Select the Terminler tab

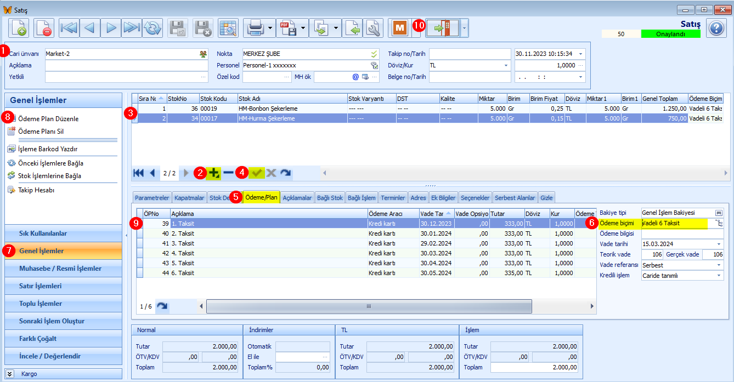393,198
